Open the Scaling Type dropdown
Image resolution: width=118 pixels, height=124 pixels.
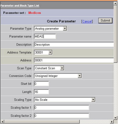[65, 100]
